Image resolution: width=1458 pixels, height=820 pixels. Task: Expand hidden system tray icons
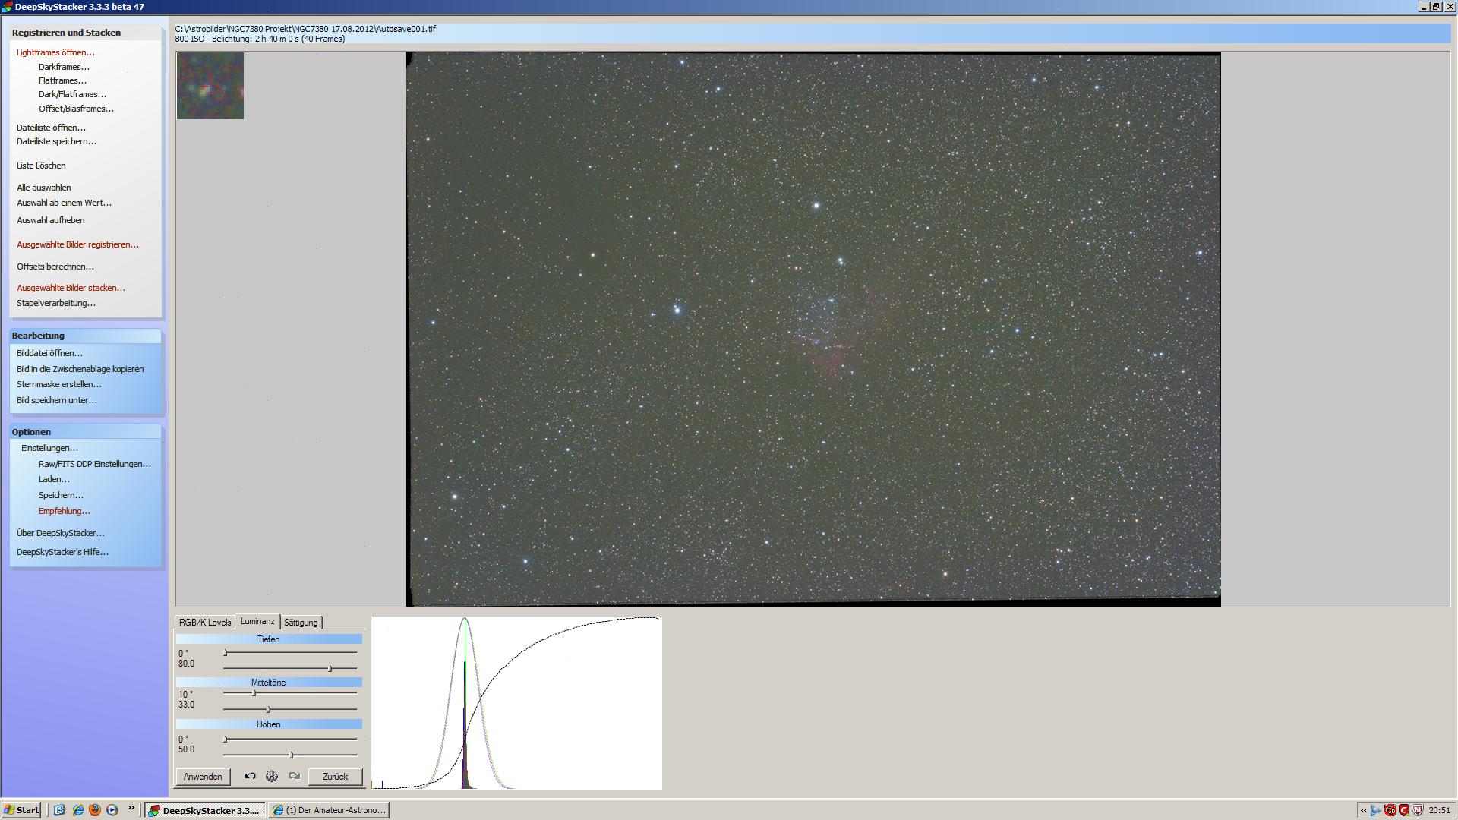pyautogui.click(x=1364, y=810)
